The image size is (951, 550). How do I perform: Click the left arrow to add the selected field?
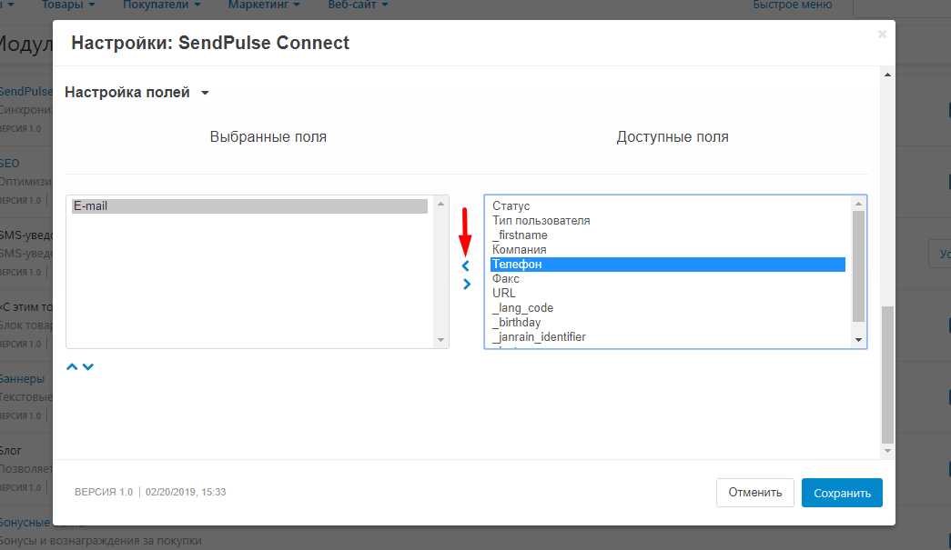click(466, 266)
